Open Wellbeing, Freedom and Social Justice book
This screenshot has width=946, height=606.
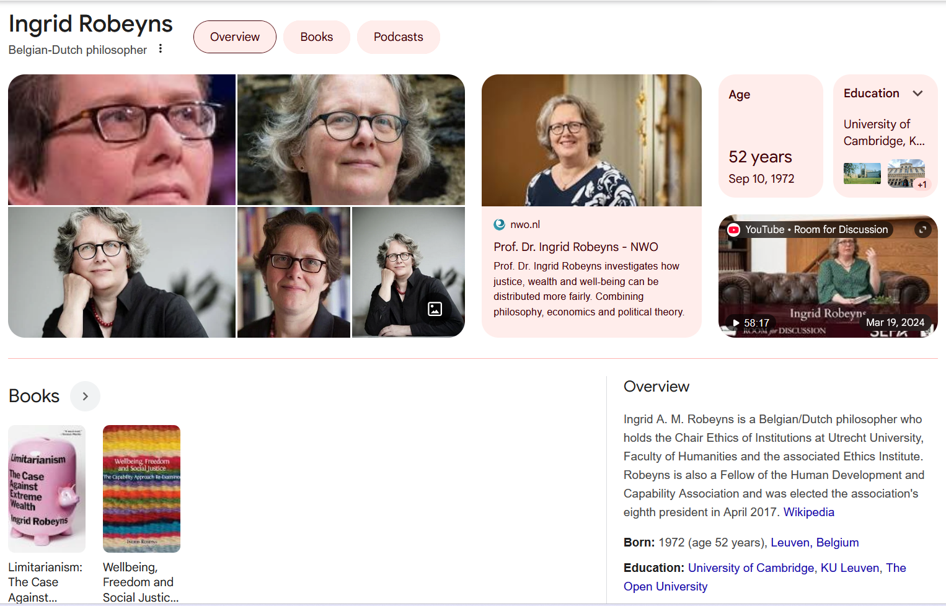click(141, 489)
